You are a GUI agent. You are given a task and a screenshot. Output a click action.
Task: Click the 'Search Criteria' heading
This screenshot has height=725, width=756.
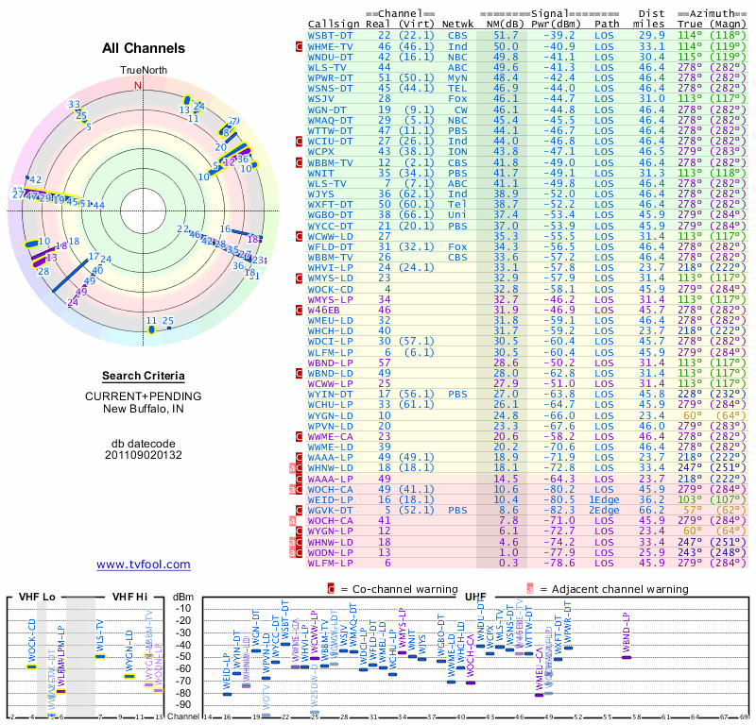click(144, 376)
